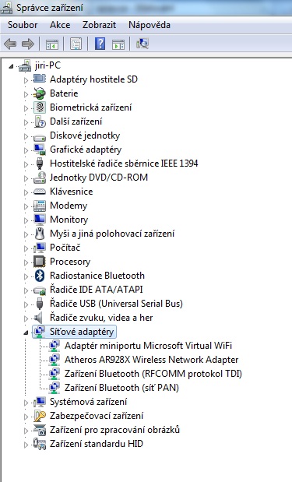Viewport: 292px width, 482px height.
Task: Click the Modemy phone icon
Action: (x=40, y=206)
